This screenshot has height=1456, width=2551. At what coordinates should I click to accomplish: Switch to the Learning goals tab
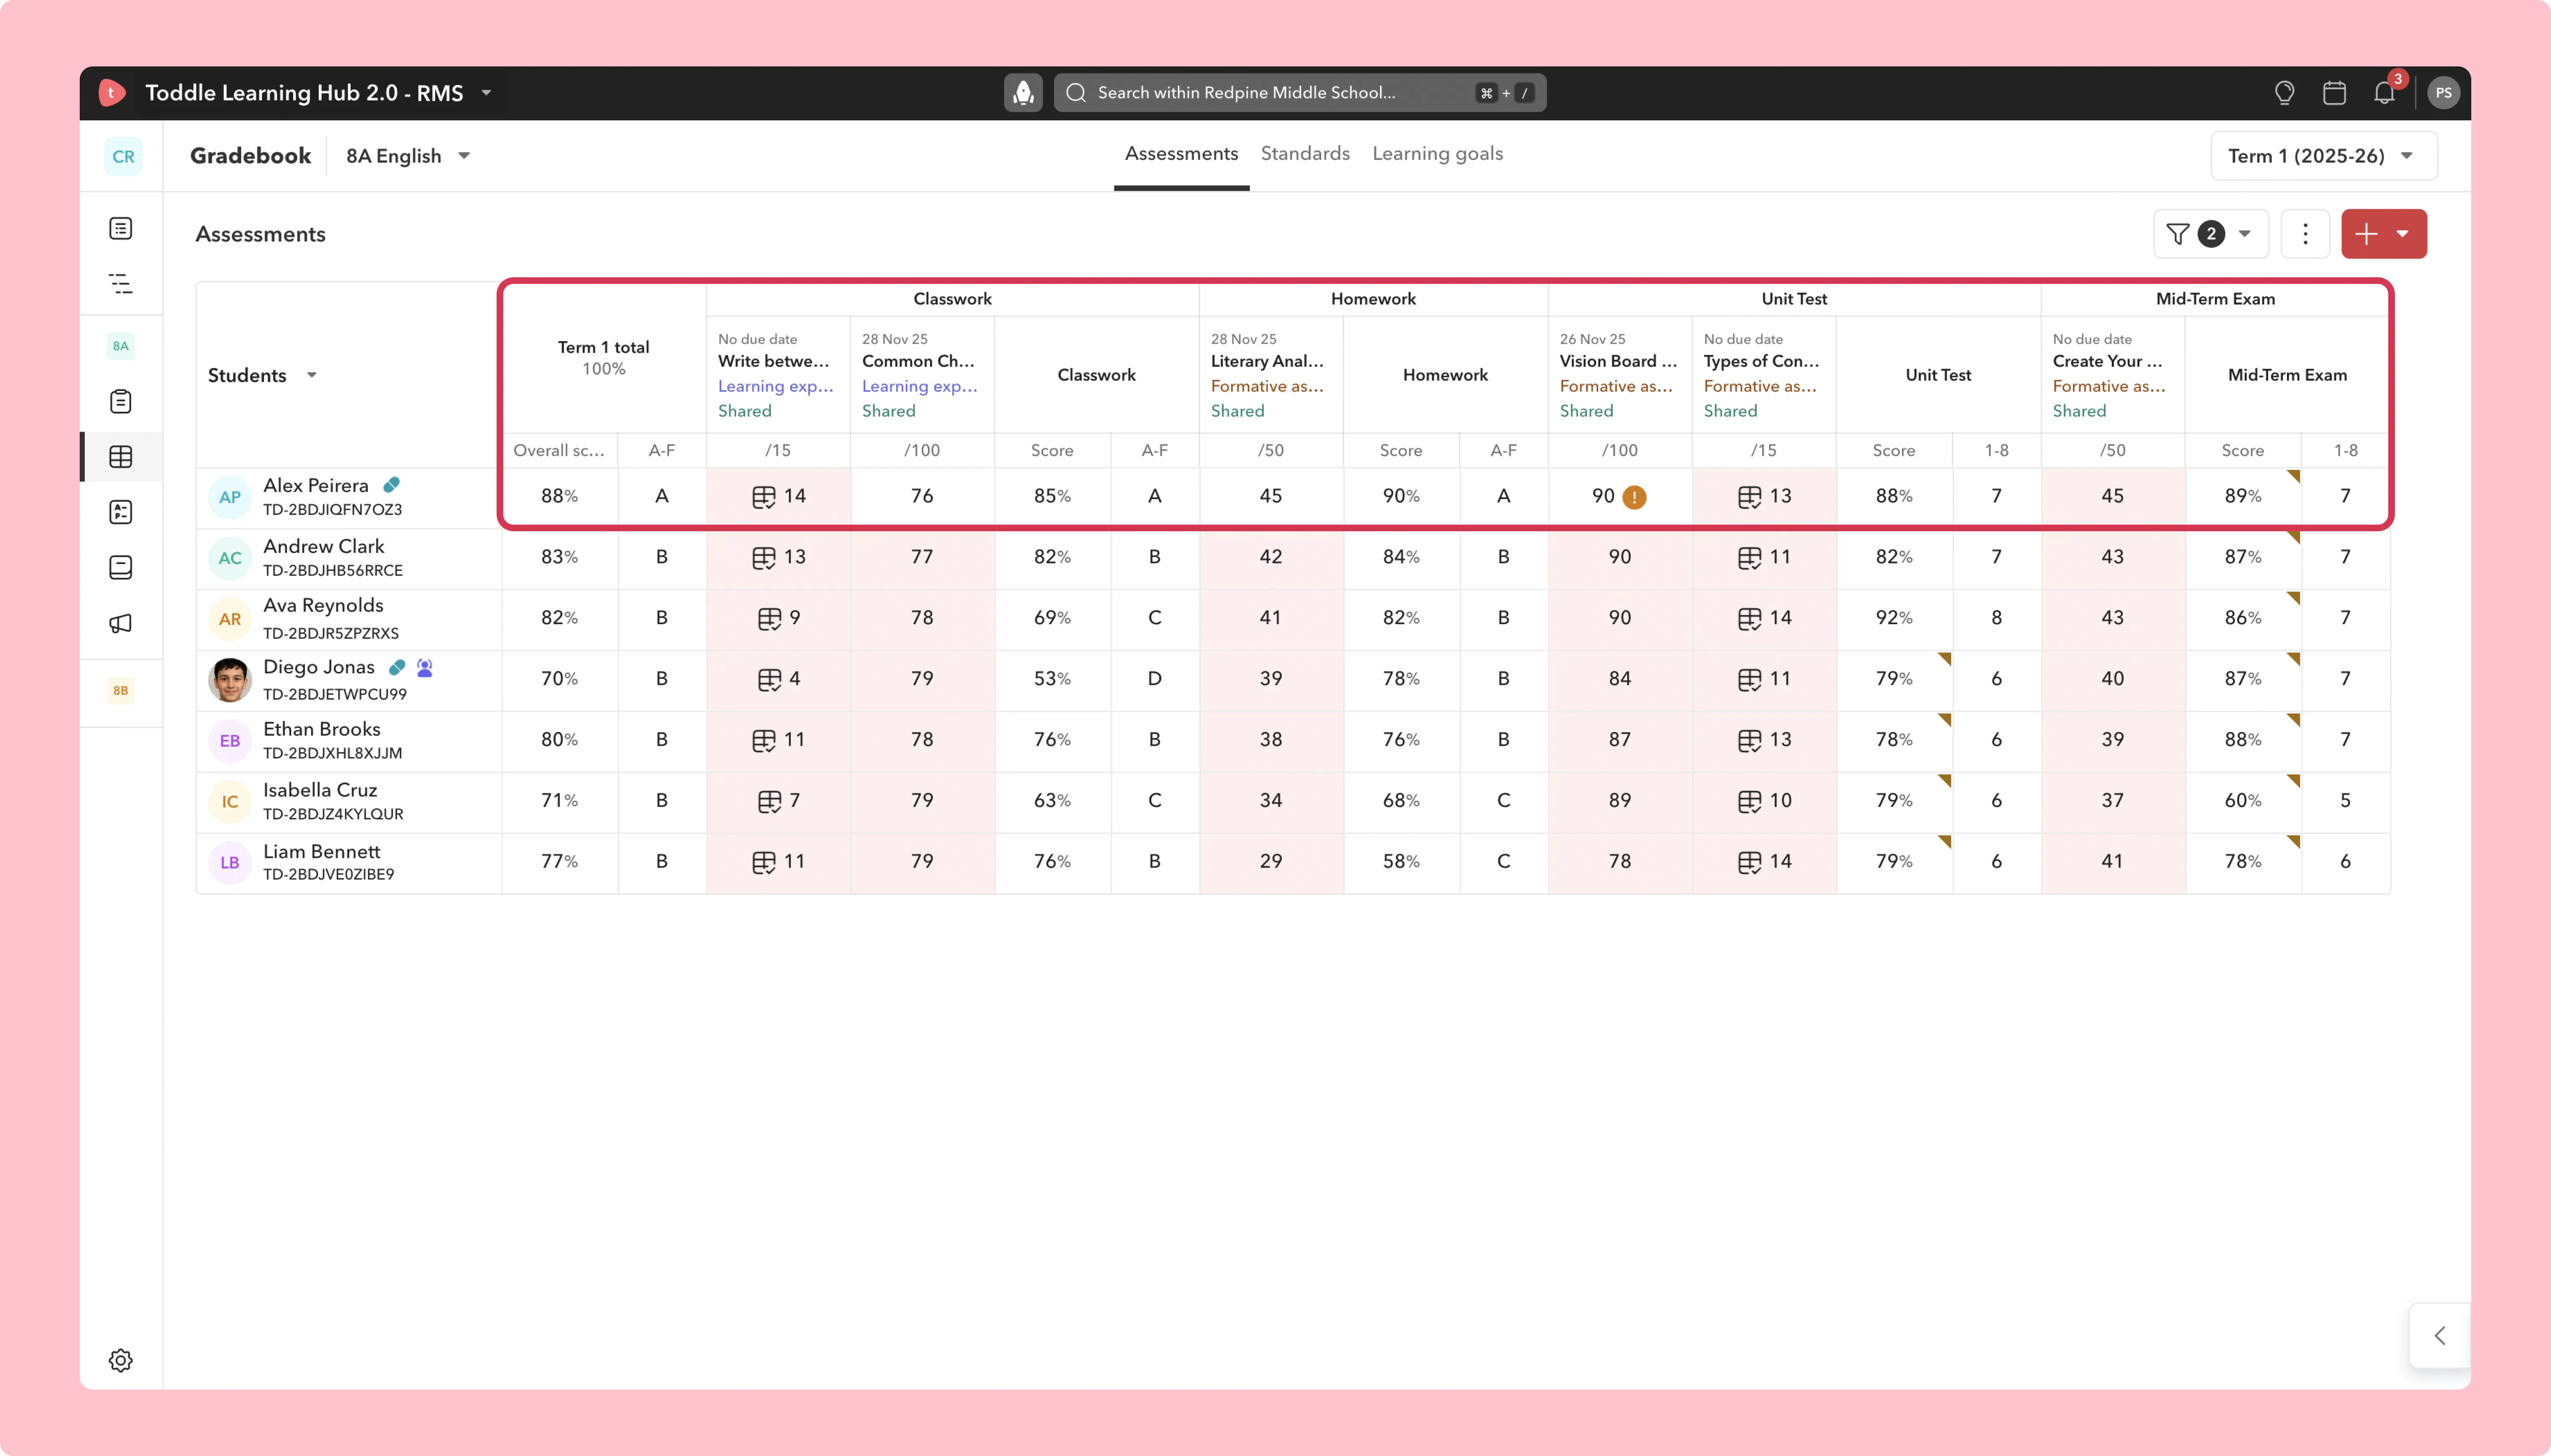pos(1437,154)
